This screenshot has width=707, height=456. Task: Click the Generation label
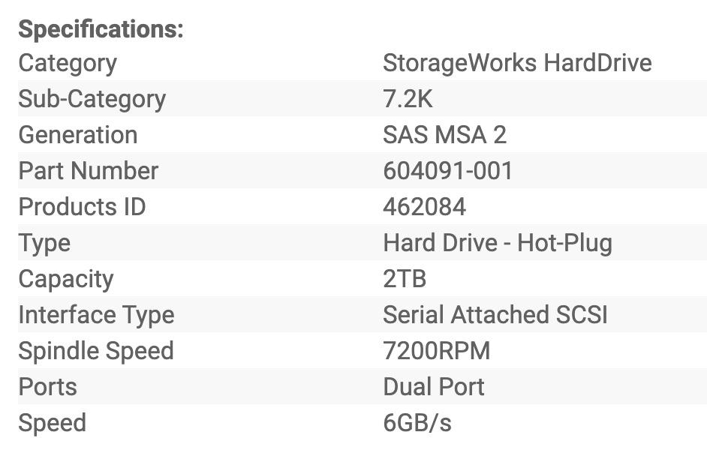click(x=78, y=135)
